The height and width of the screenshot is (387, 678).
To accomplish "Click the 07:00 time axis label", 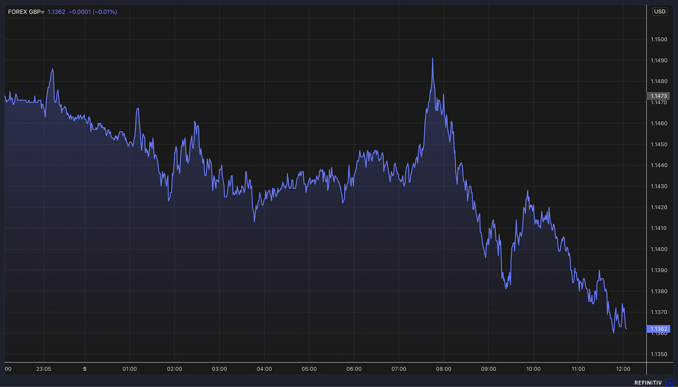I will pyautogui.click(x=399, y=369).
